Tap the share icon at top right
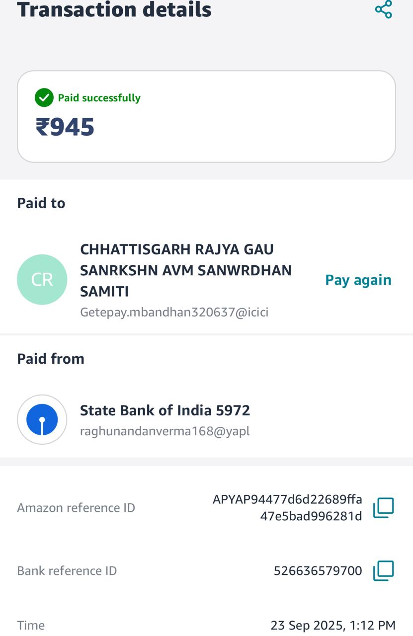 tap(384, 9)
